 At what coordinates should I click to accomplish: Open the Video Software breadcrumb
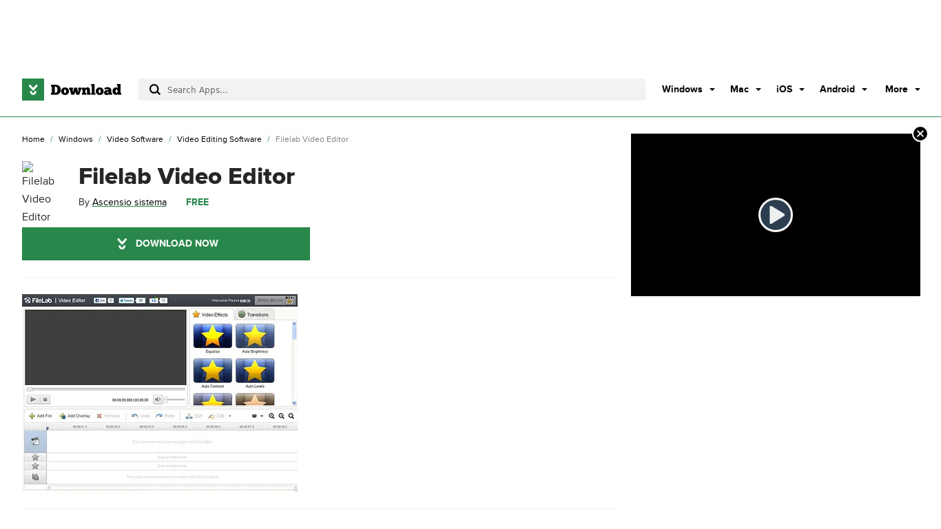pyautogui.click(x=135, y=139)
